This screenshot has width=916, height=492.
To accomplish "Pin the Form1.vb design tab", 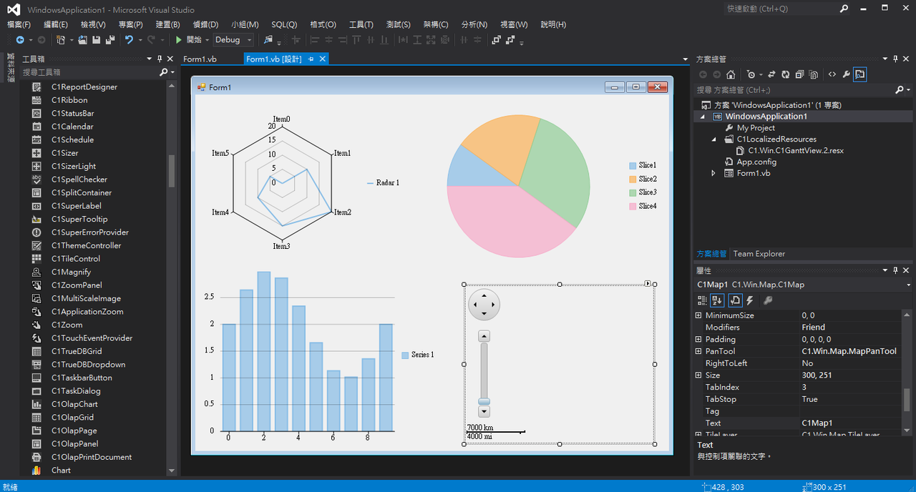I will (311, 59).
